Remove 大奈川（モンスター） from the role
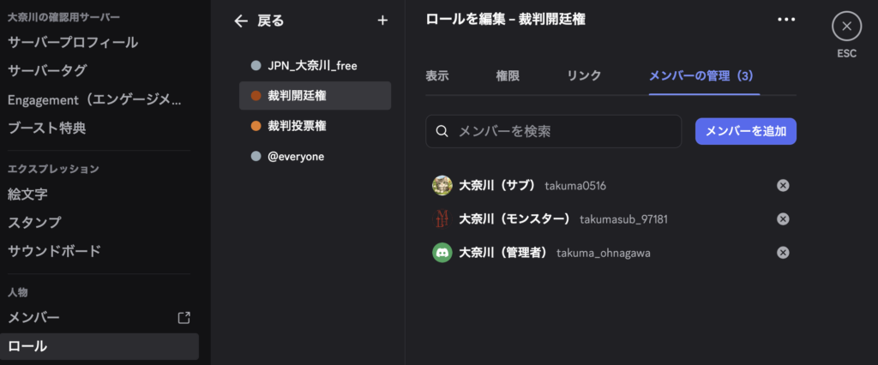Viewport: 878px width, 365px height. tap(783, 218)
